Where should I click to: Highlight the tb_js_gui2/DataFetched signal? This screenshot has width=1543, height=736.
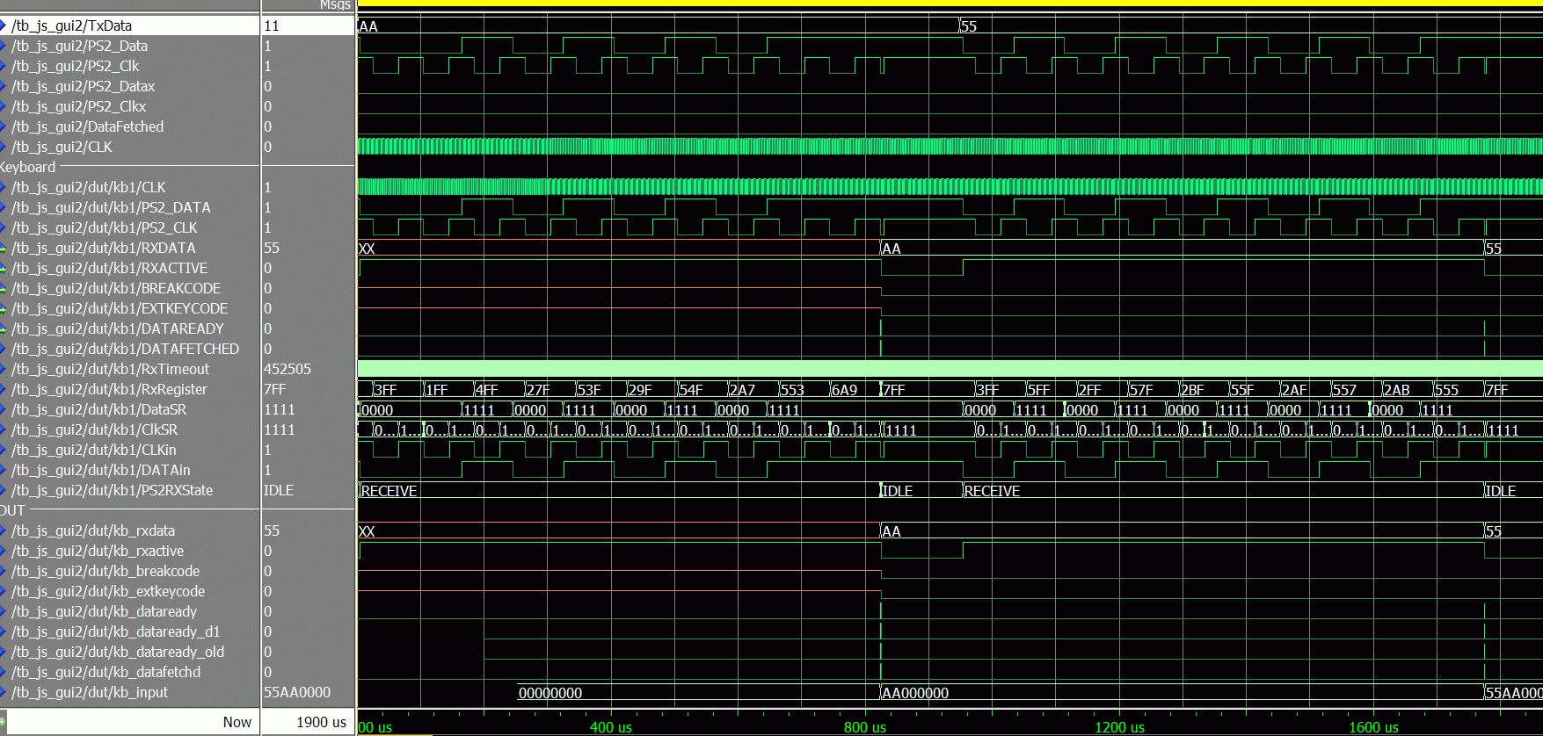click(87, 126)
